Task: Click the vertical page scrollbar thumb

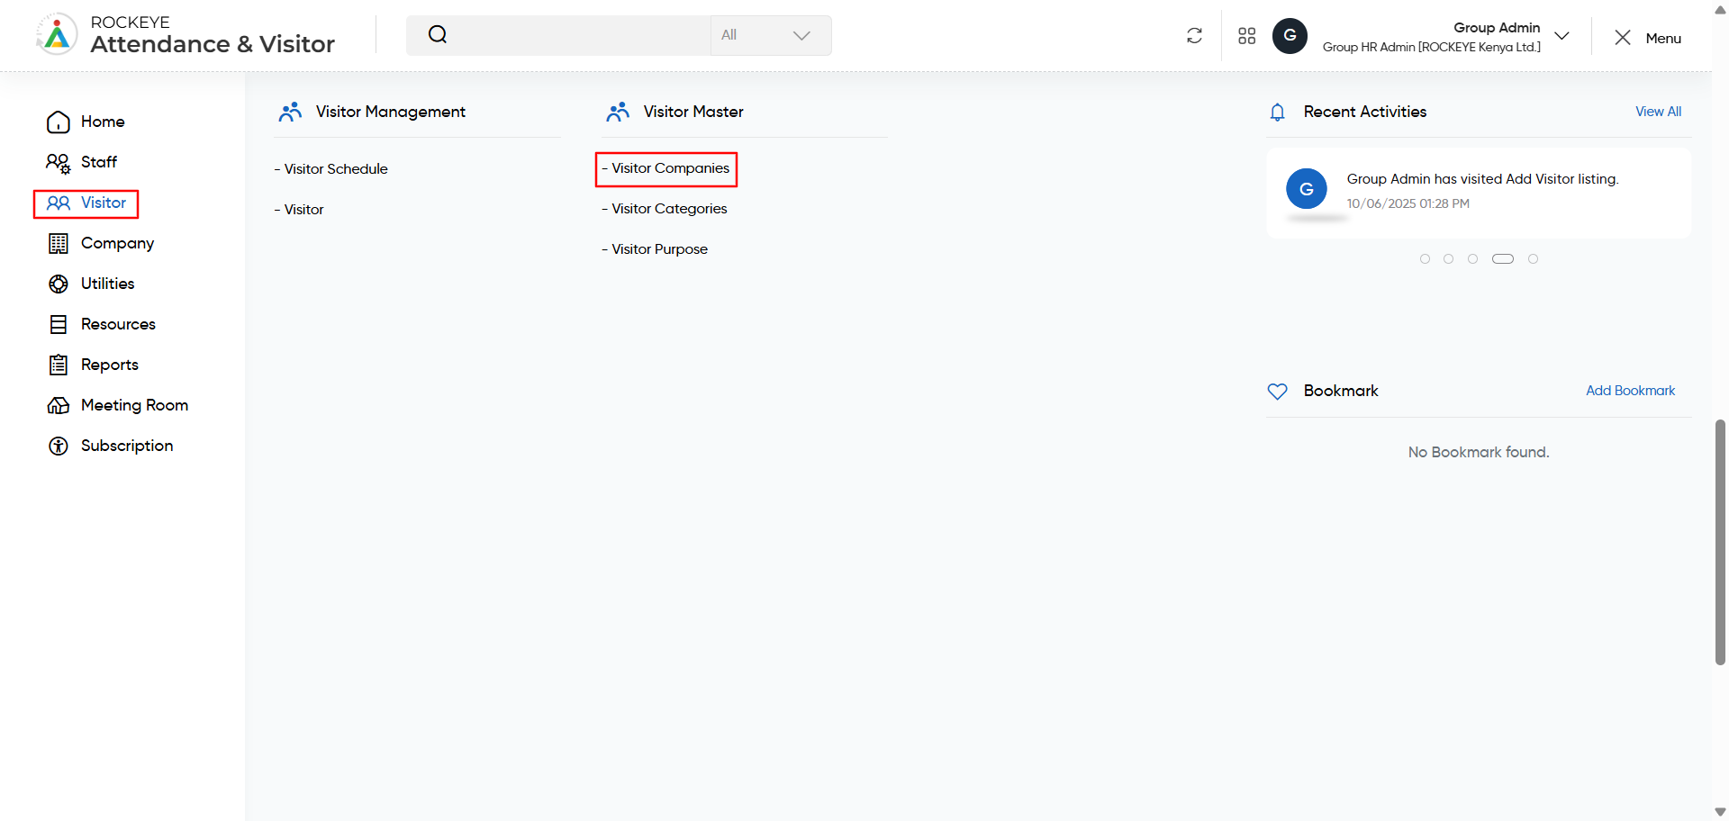Action: tap(1720, 542)
